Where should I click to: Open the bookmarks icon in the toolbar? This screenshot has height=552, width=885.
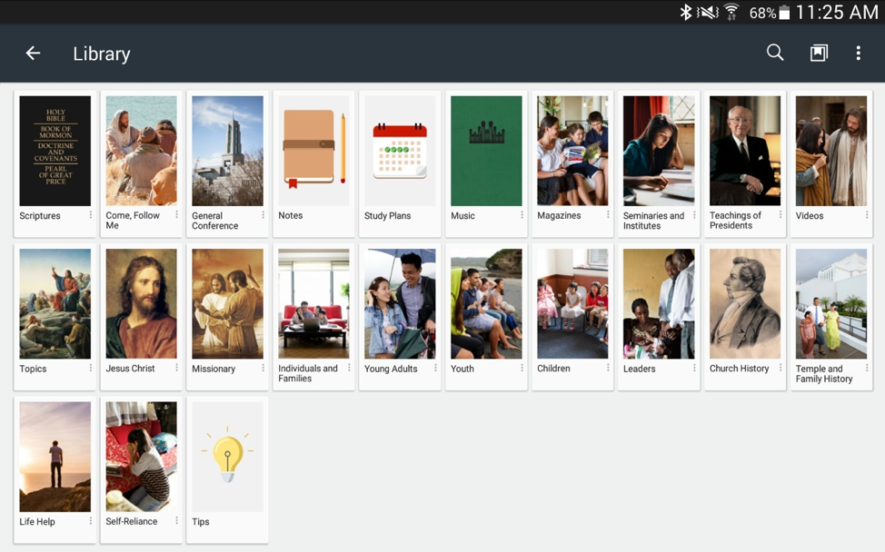coord(819,54)
